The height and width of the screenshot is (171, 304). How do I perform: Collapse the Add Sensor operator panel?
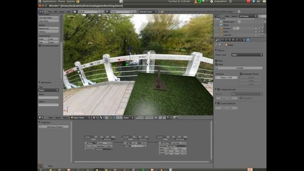(x=39, y=82)
